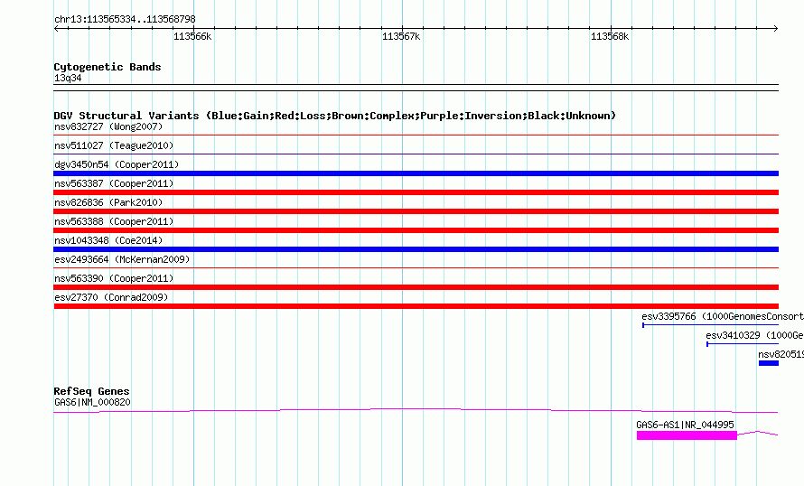Click the 113566k ruler tick label
The width and height of the screenshot is (804, 486).
(192, 36)
